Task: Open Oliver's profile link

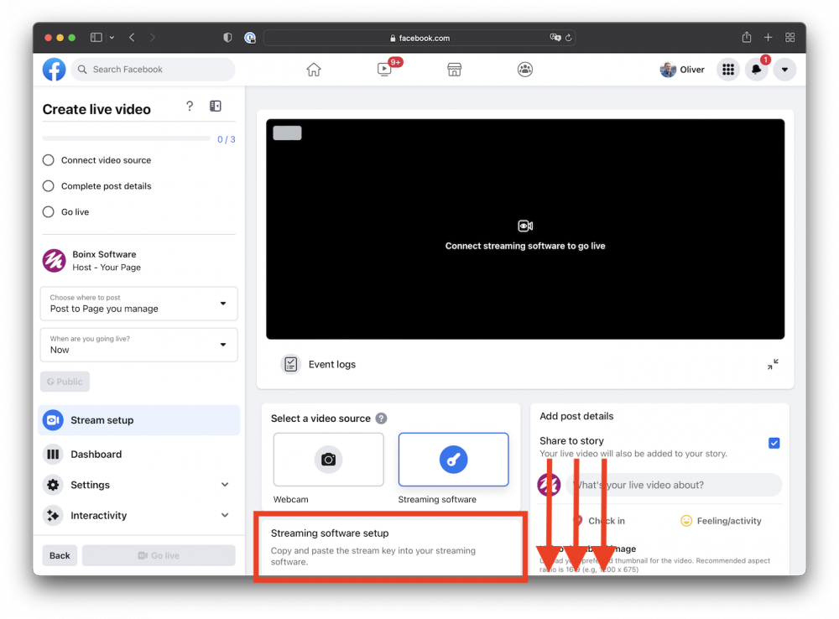Action: click(682, 70)
